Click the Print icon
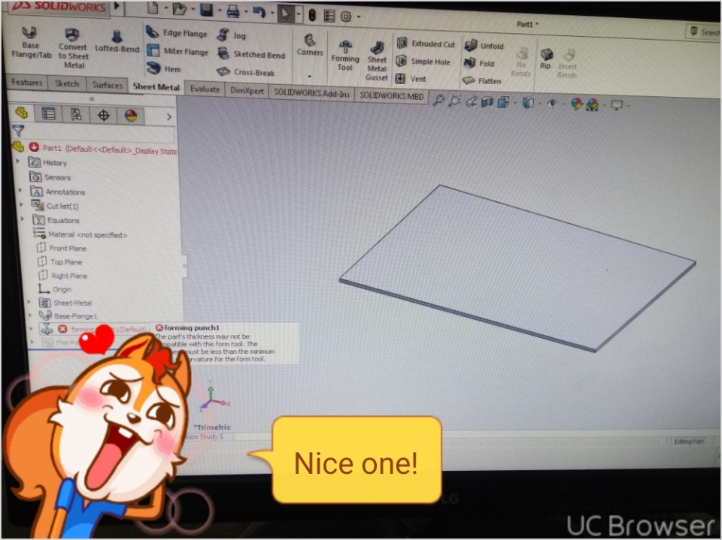Image resolution: width=722 pixels, height=540 pixels. click(232, 11)
